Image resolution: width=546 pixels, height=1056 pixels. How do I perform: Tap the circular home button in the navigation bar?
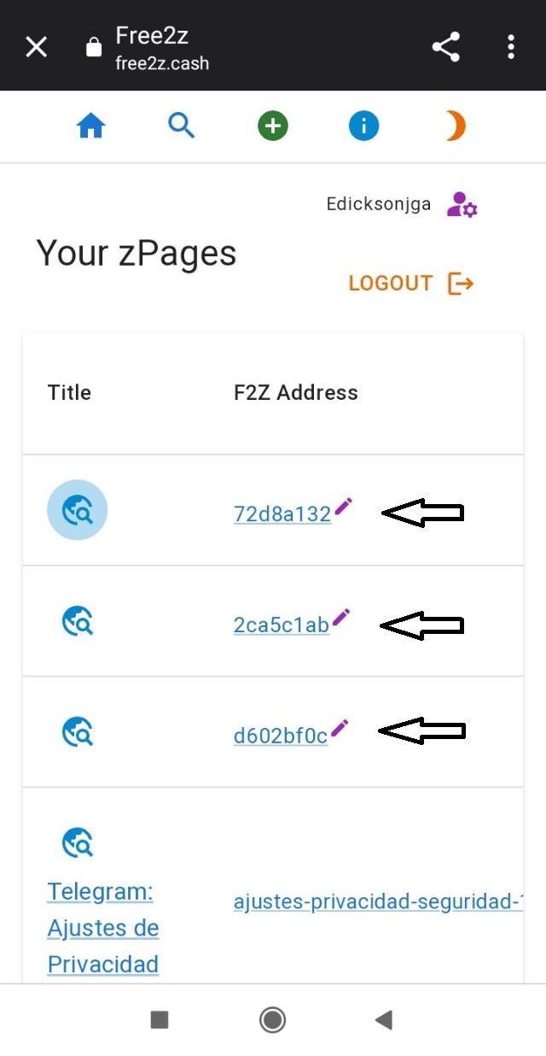click(272, 1019)
